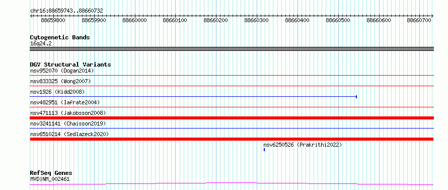Click the right arrow end of the ruler

tap(432, 16)
